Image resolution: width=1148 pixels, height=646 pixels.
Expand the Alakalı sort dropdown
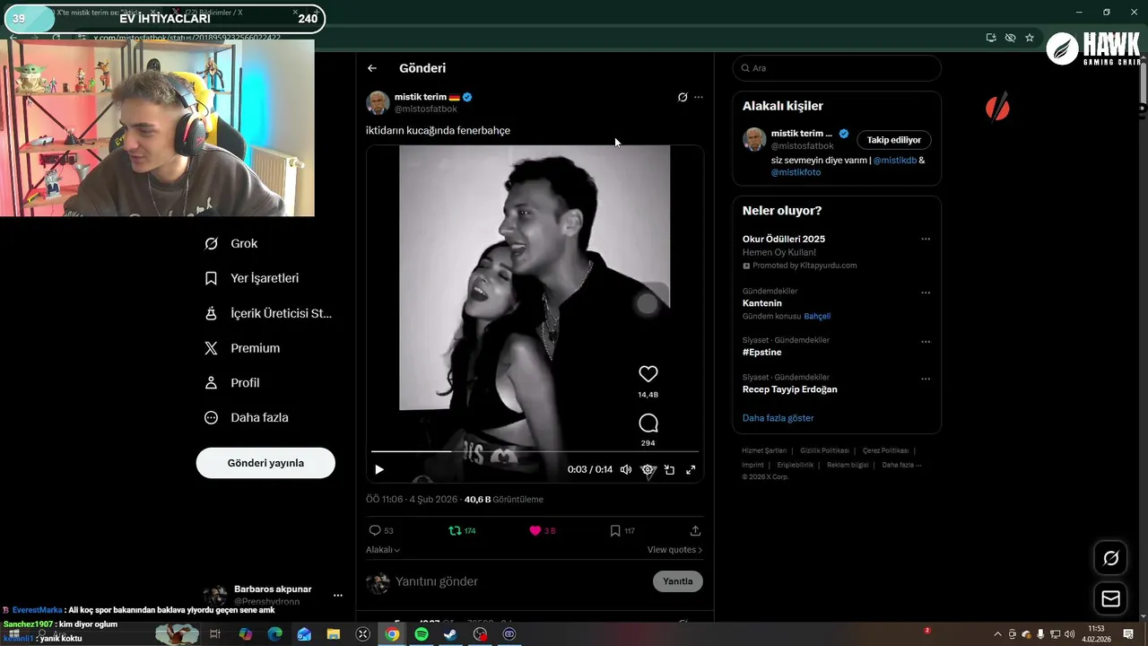tap(383, 550)
